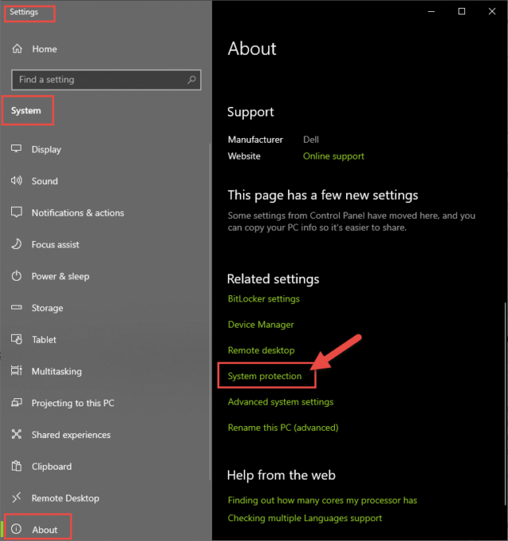Image resolution: width=508 pixels, height=541 pixels.
Task: Click the Multitasking icon
Action: point(16,370)
